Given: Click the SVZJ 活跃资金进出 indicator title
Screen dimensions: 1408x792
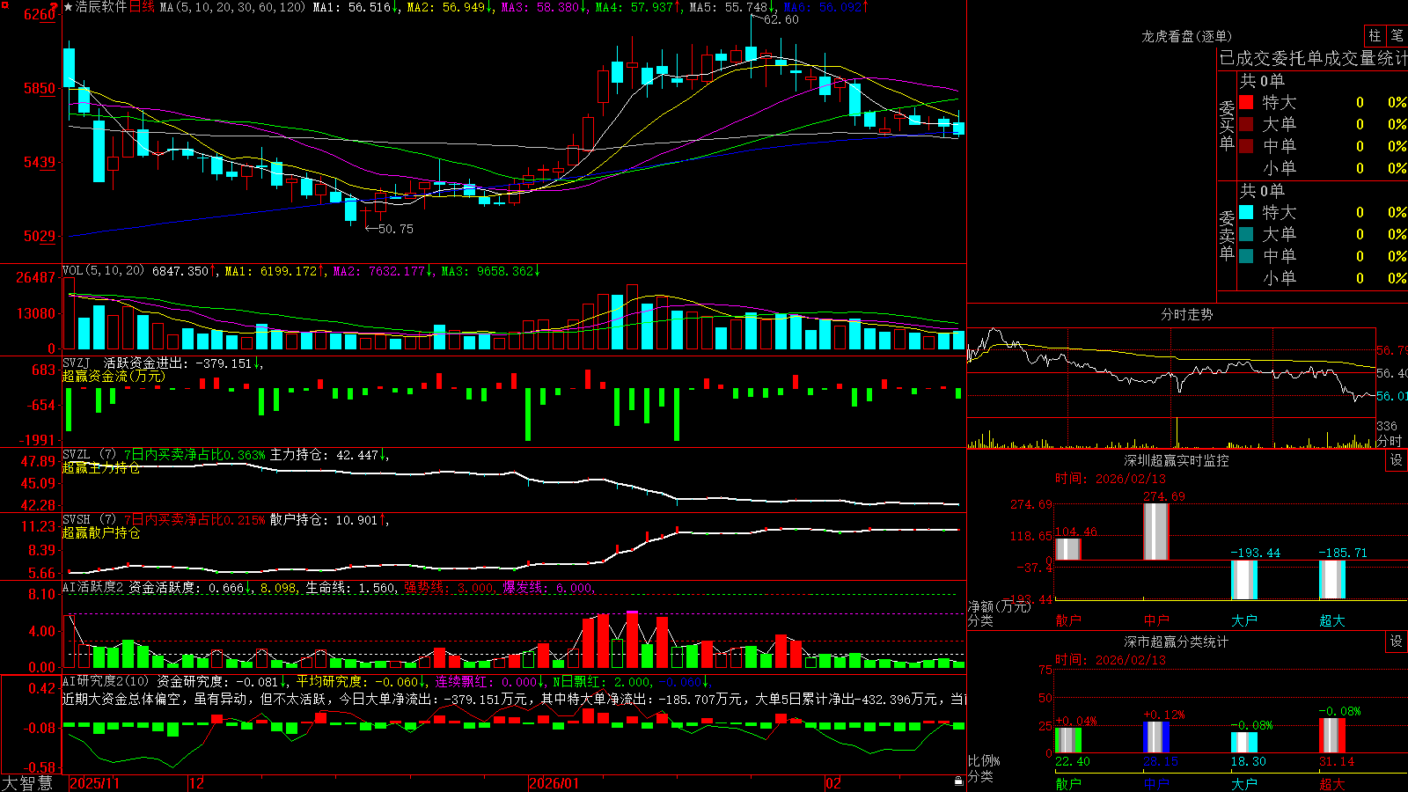Looking at the screenshot, I should point(144,363).
